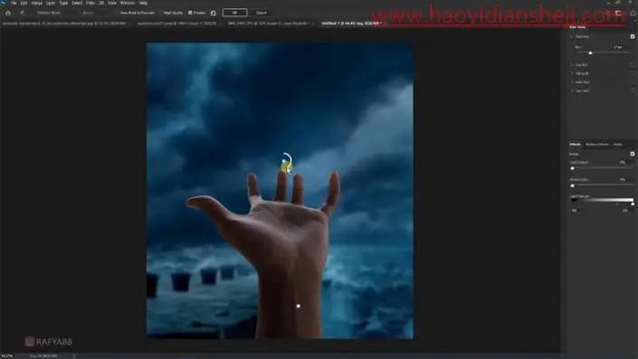The width and height of the screenshot is (638, 359).
Task: Open the Filter menu
Action: 90,3
